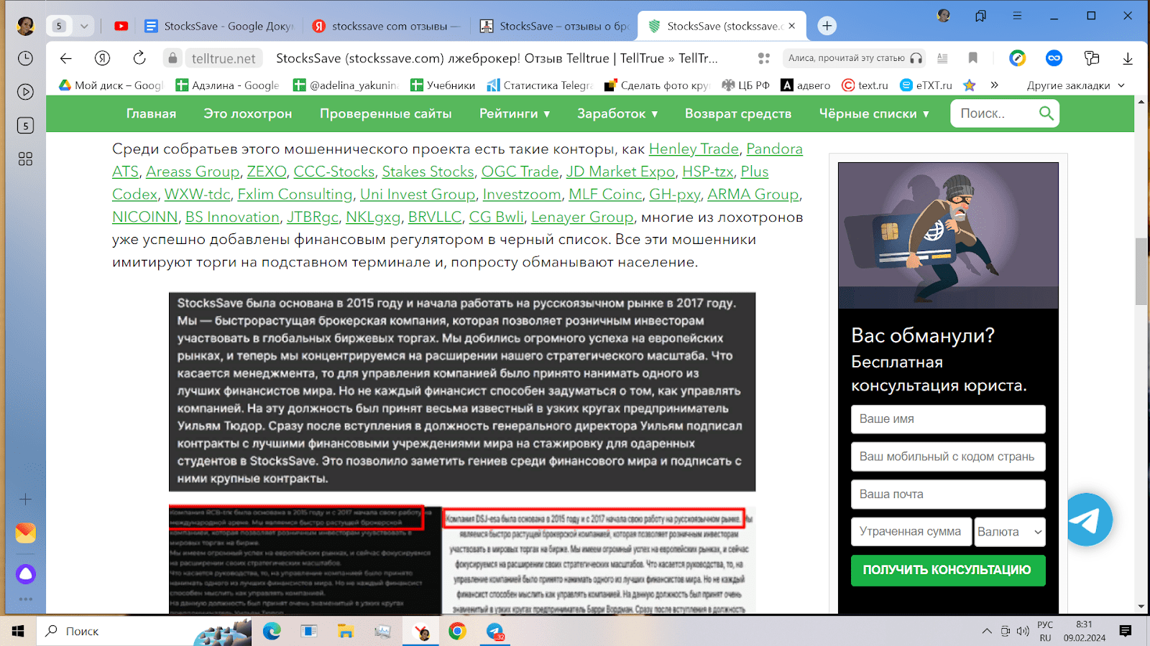The width and height of the screenshot is (1150, 646).
Task: Add a sidebar app with plus icon
Action: pos(25,499)
